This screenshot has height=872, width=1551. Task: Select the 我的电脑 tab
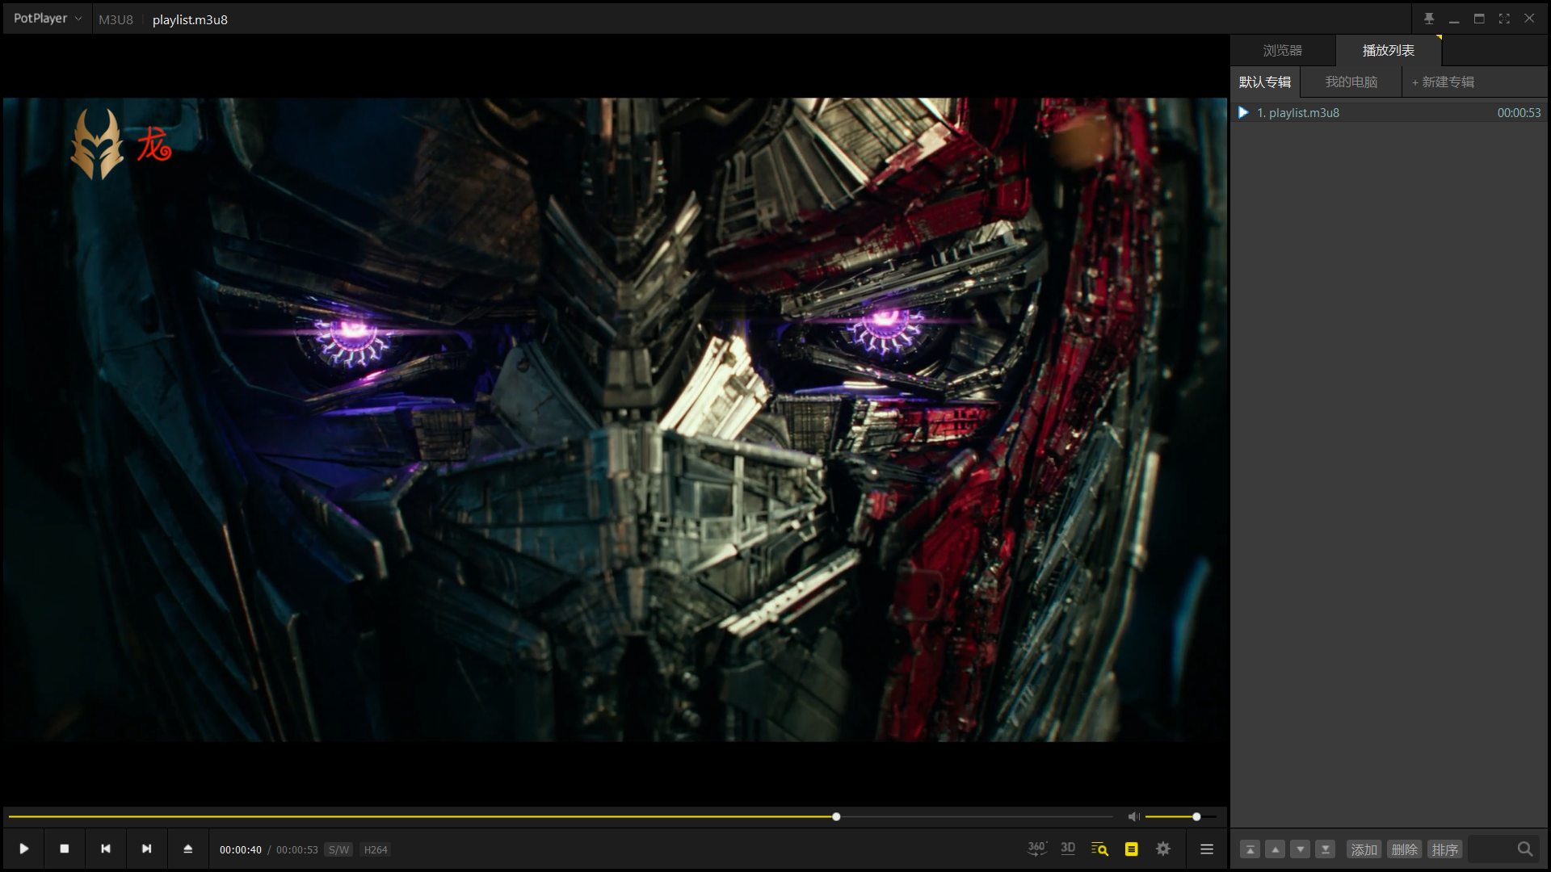click(1351, 82)
